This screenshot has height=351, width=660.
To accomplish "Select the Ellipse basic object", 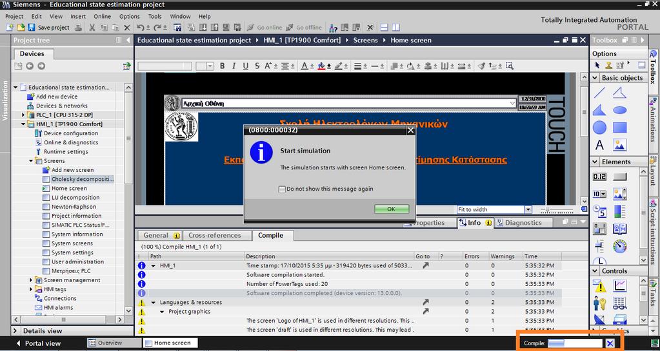I will pos(619,110).
